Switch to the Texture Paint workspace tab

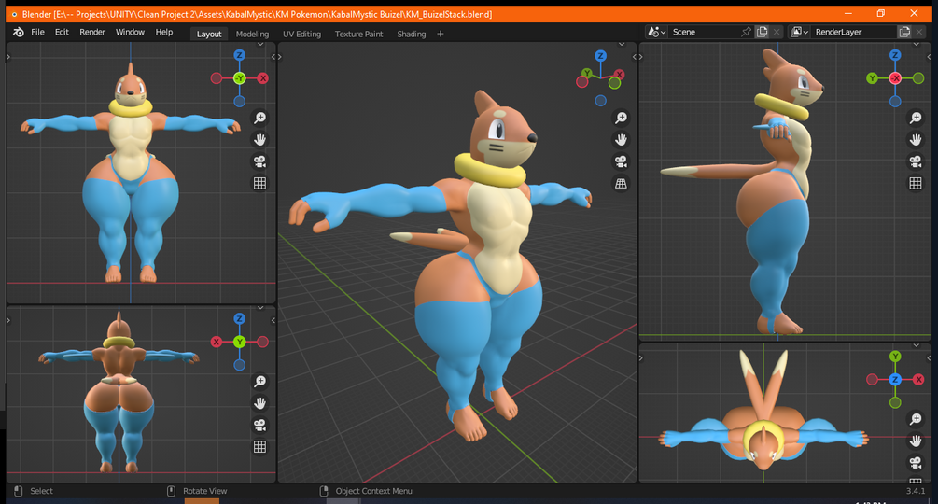tap(358, 35)
